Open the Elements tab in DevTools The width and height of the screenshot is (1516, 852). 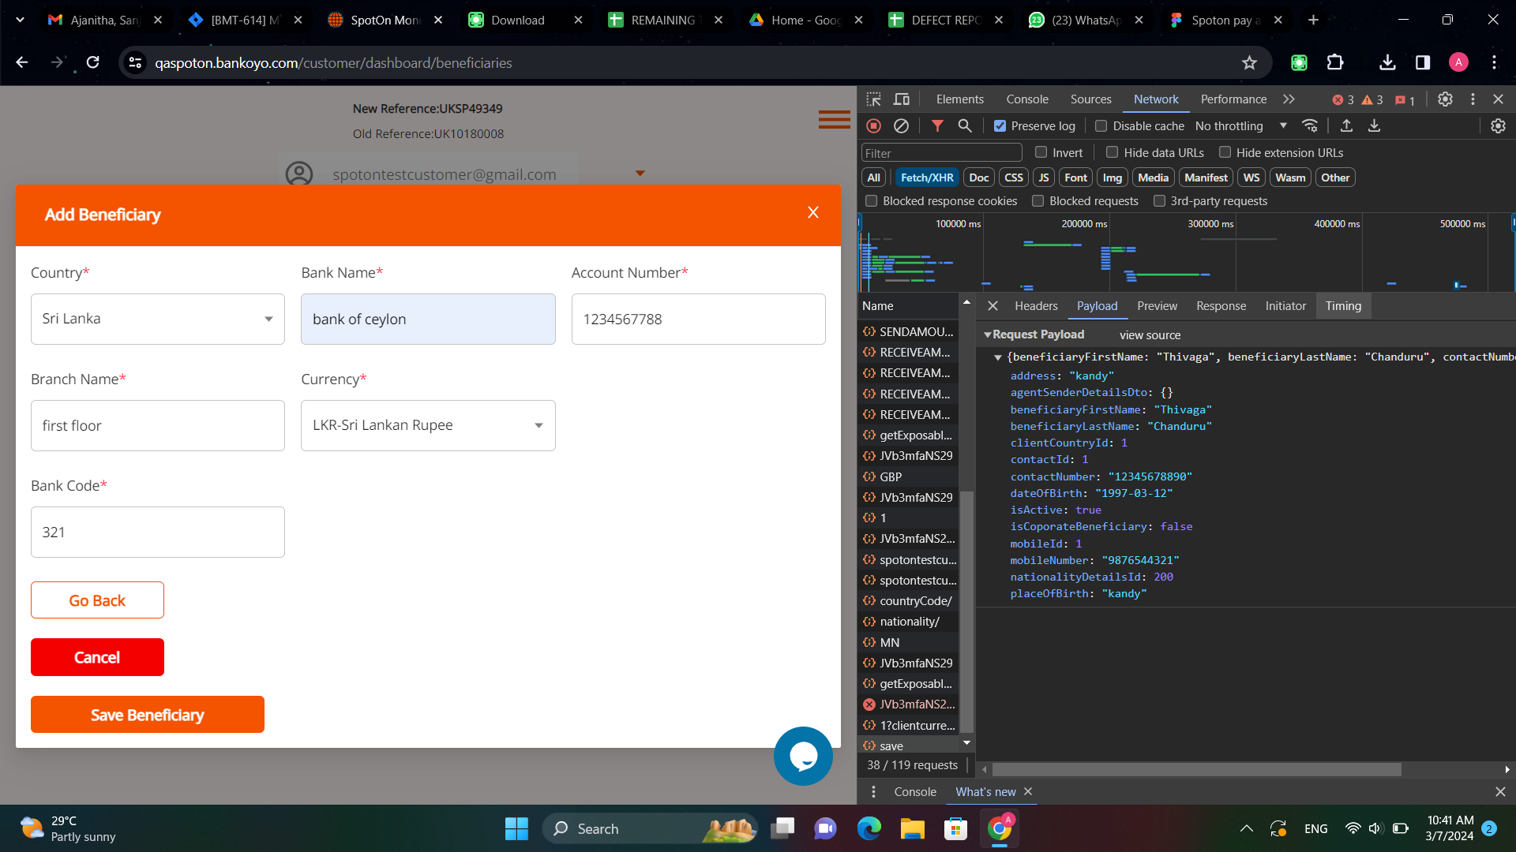[960, 99]
